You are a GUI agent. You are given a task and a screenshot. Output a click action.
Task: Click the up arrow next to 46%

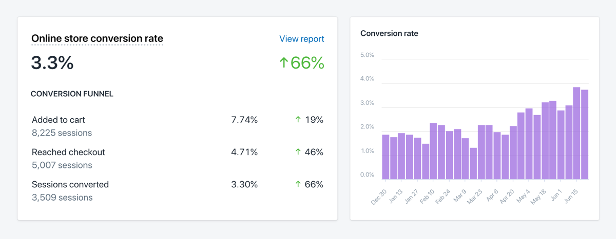coord(298,152)
